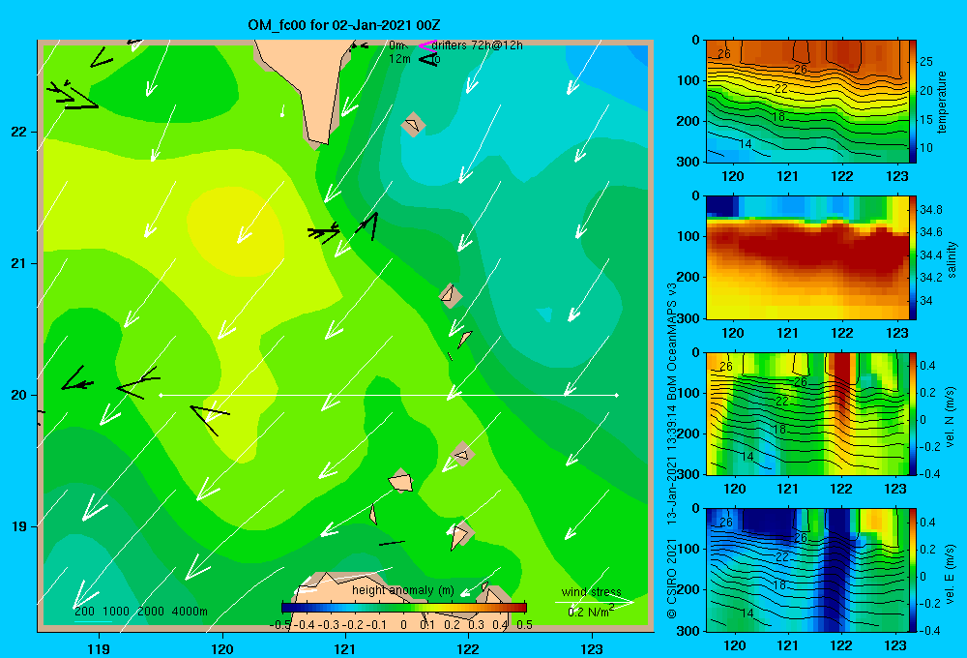Click the '25' tick on temperature color bar

coord(925,62)
